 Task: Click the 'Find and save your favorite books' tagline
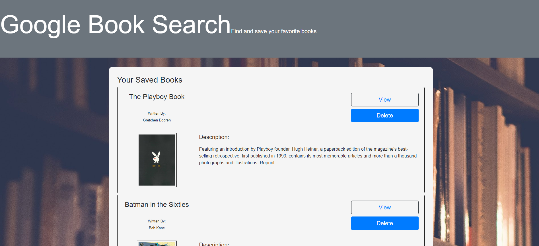pyautogui.click(x=273, y=31)
